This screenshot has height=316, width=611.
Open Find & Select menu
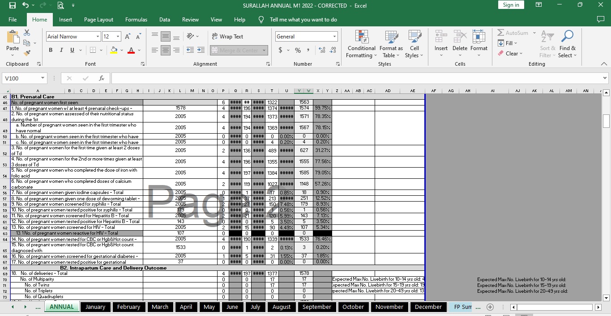[567, 44]
